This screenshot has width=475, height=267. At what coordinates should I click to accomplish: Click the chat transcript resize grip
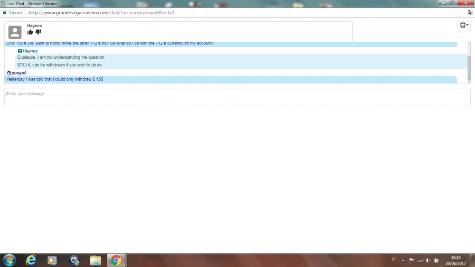coord(469,81)
